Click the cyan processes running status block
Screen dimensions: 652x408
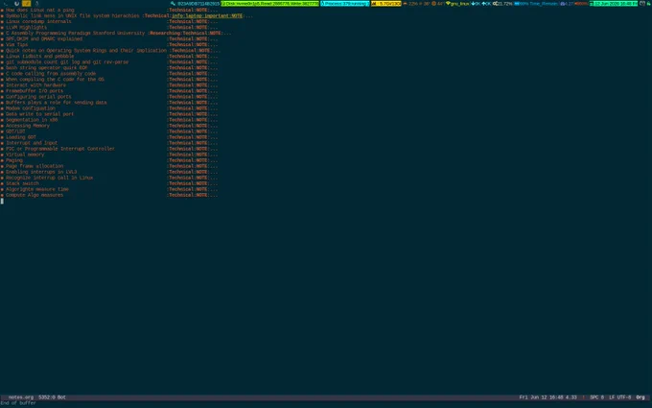click(345, 3)
